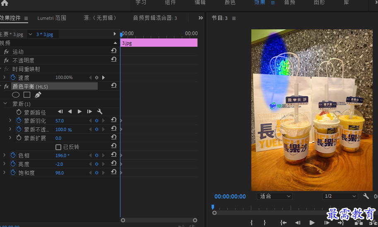Track selected mask backward
Viewport: 378px width, 227px height.
click(70, 112)
